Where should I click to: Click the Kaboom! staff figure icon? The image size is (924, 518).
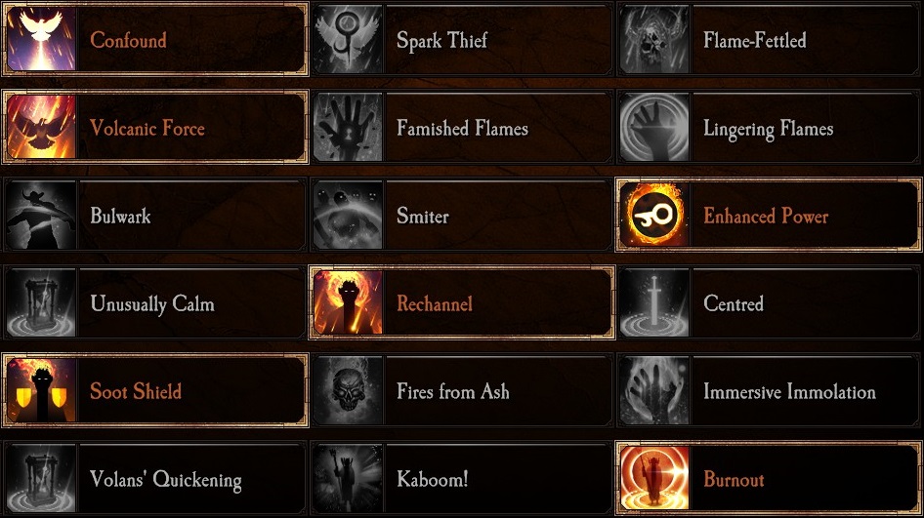(x=348, y=478)
